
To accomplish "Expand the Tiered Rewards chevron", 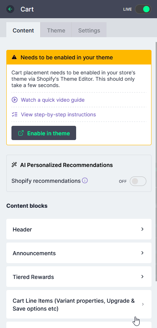I will coord(142,277).
